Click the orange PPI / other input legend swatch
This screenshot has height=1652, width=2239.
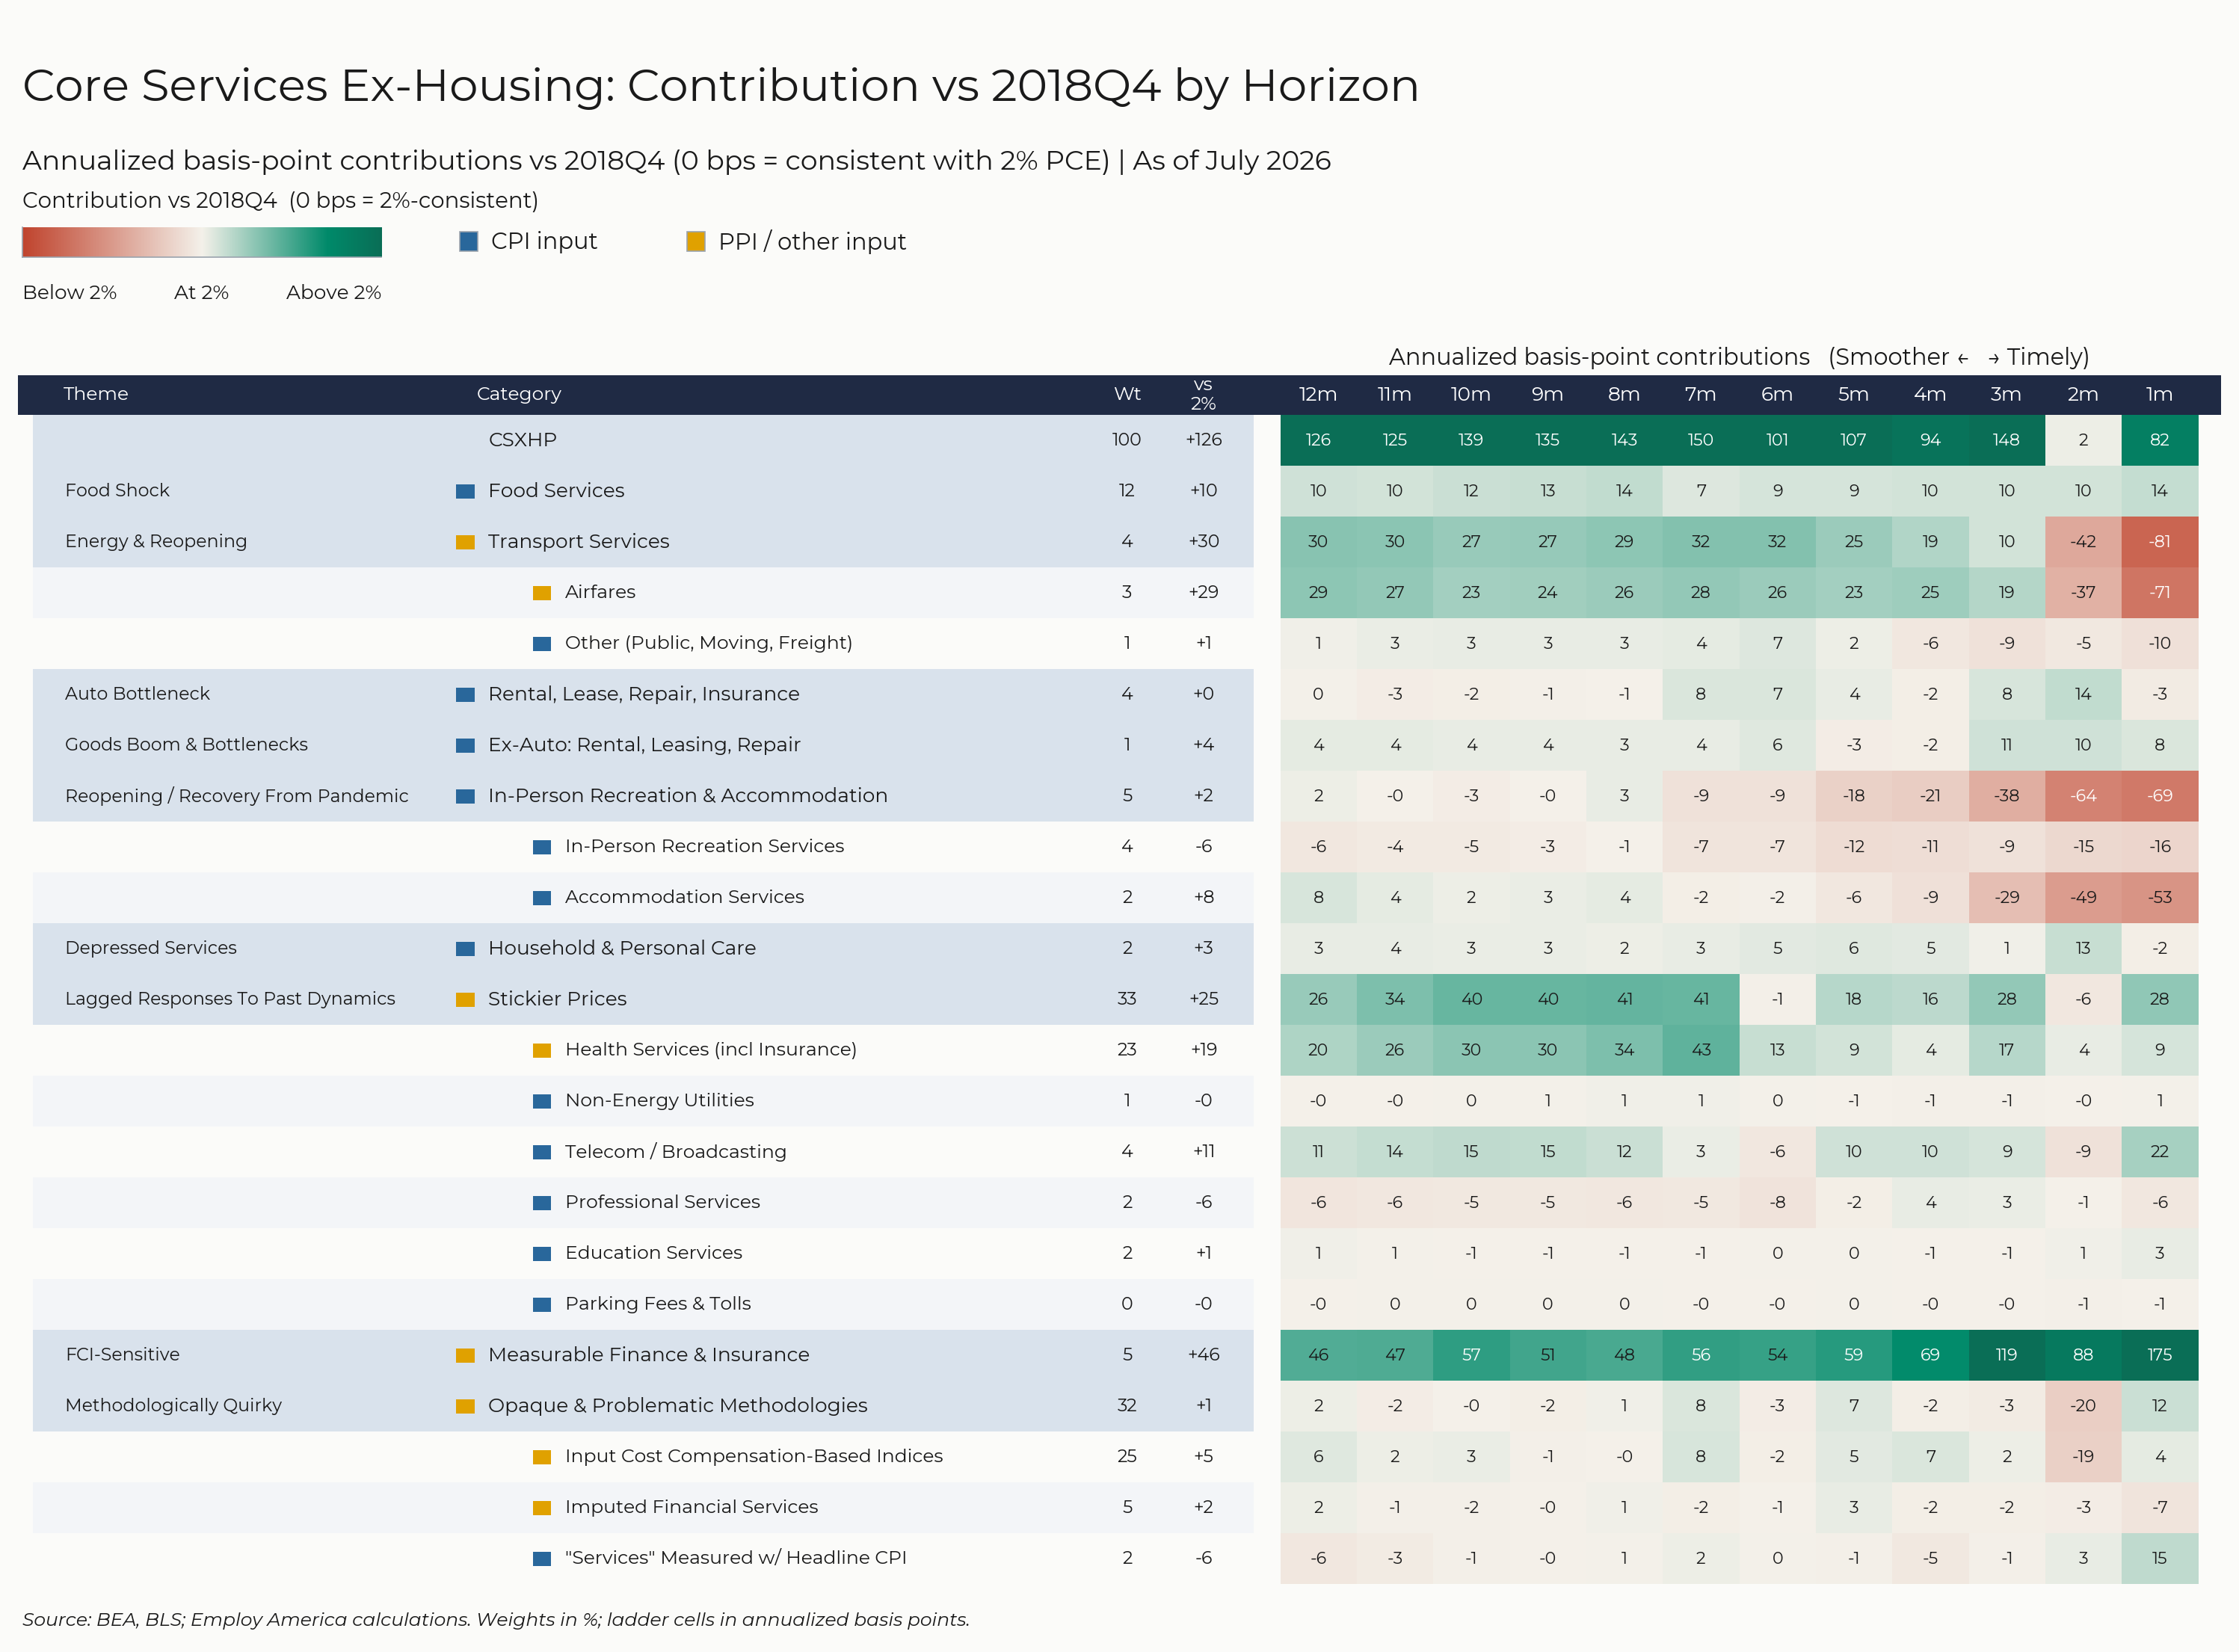tap(696, 241)
